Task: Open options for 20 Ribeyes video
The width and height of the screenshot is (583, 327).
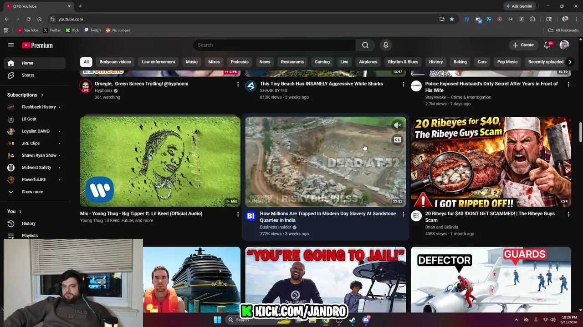Action: 568,214
